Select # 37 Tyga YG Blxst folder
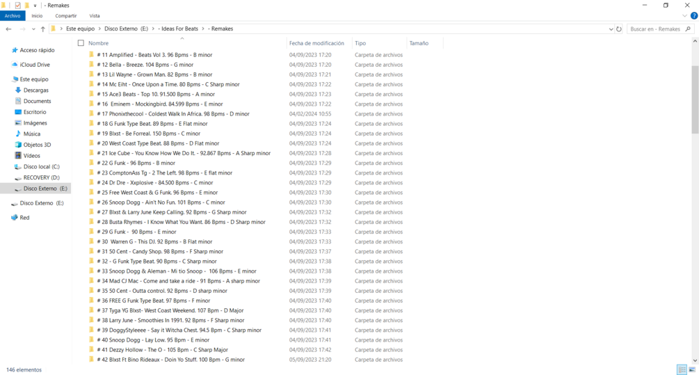The width and height of the screenshot is (699, 375). (170, 310)
